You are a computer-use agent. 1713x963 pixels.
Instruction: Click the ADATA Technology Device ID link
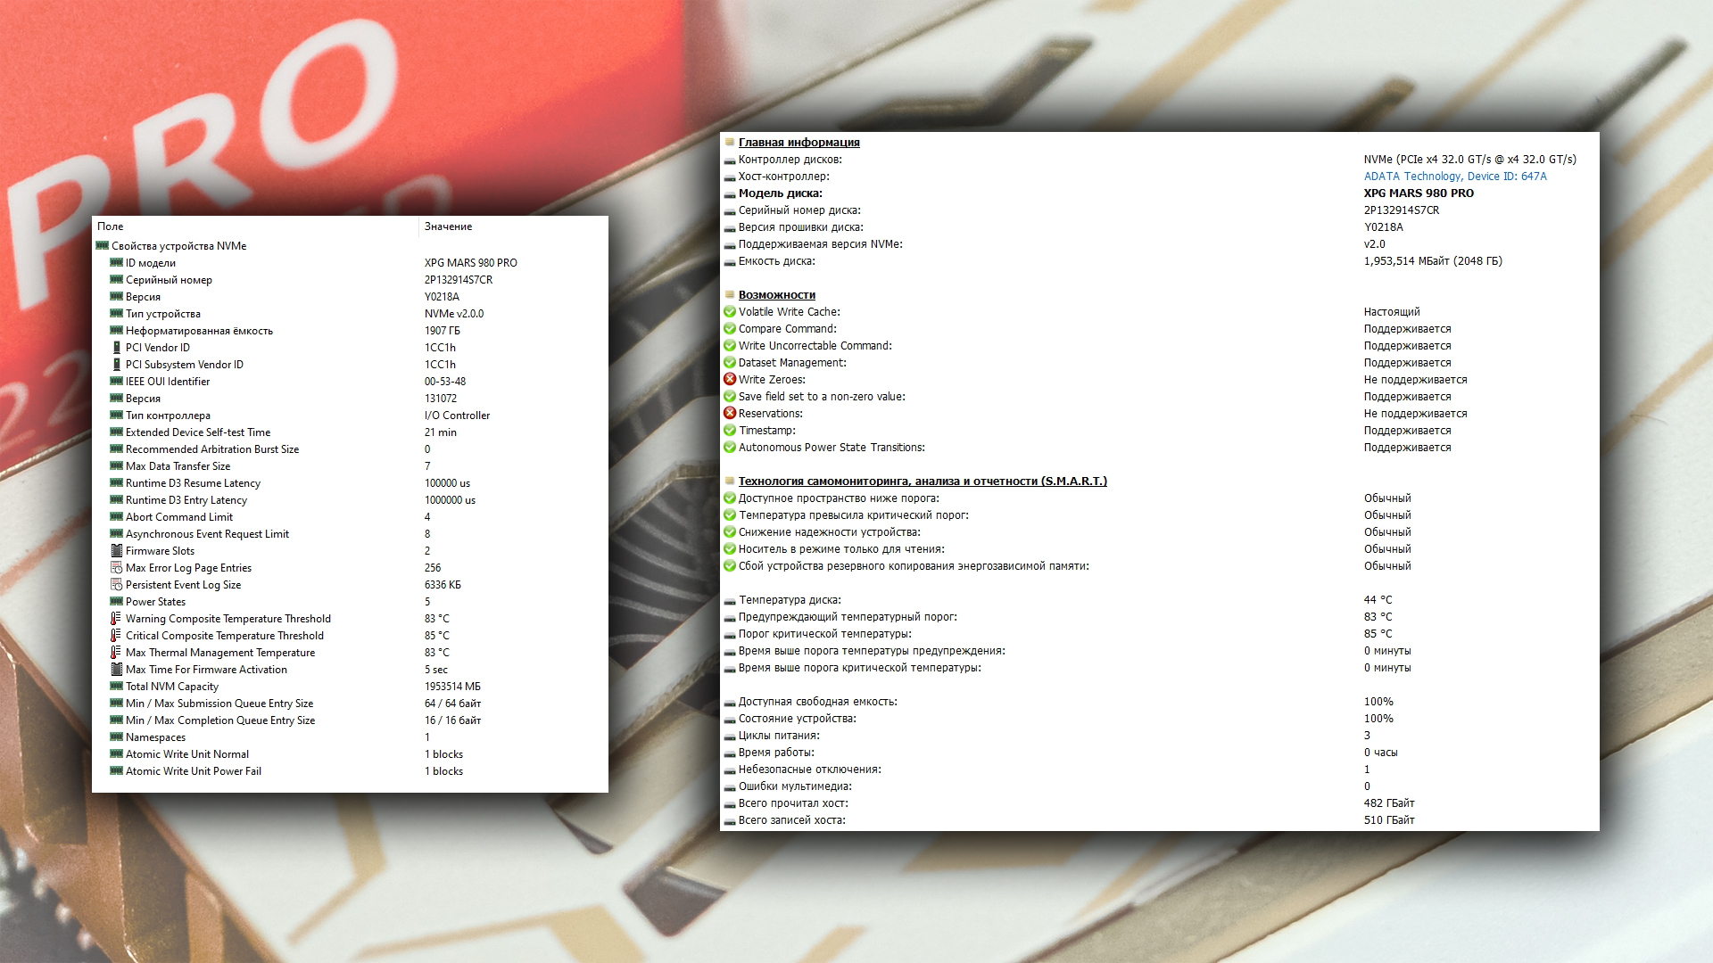1454,177
